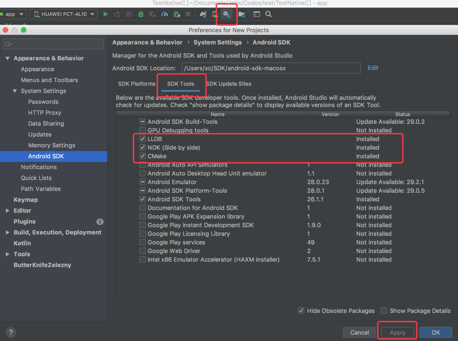458x341 pixels.
Task: Check Intel x86 Emulator Accelerator checkbox
Action: click(x=143, y=260)
